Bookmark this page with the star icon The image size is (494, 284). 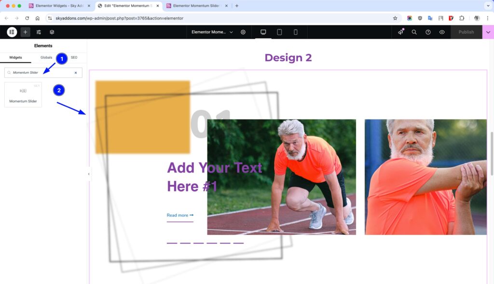pyautogui.click(x=395, y=18)
